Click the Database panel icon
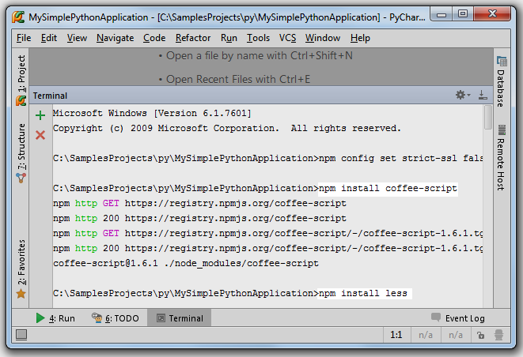Viewport: 523px width, 357px height. click(x=502, y=62)
